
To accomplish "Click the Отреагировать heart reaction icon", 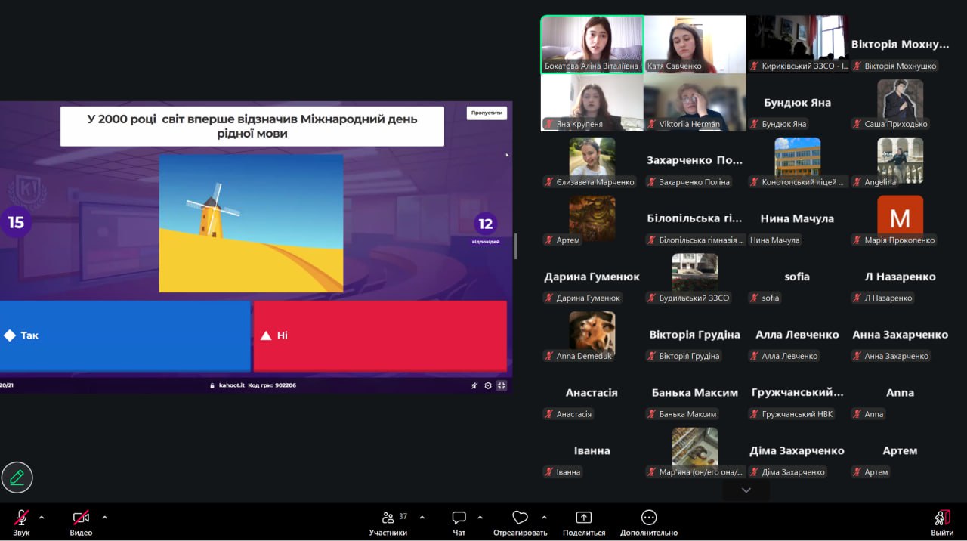I will tap(520, 518).
